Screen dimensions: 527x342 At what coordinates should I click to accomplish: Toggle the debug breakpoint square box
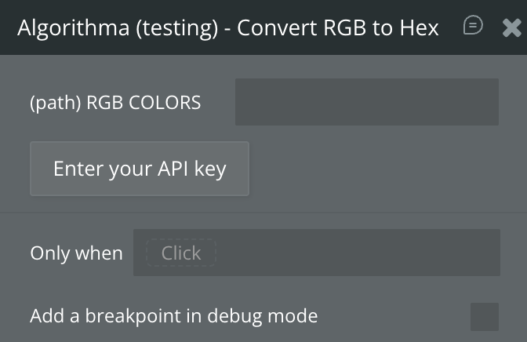(484, 317)
